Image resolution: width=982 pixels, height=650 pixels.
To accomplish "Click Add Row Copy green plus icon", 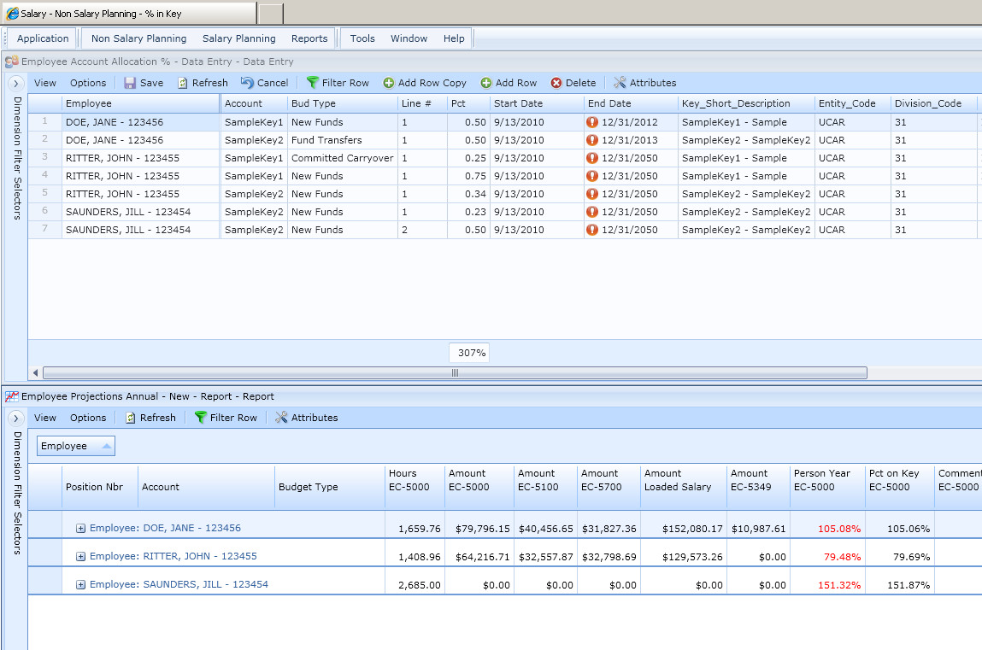I will point(389,83).
